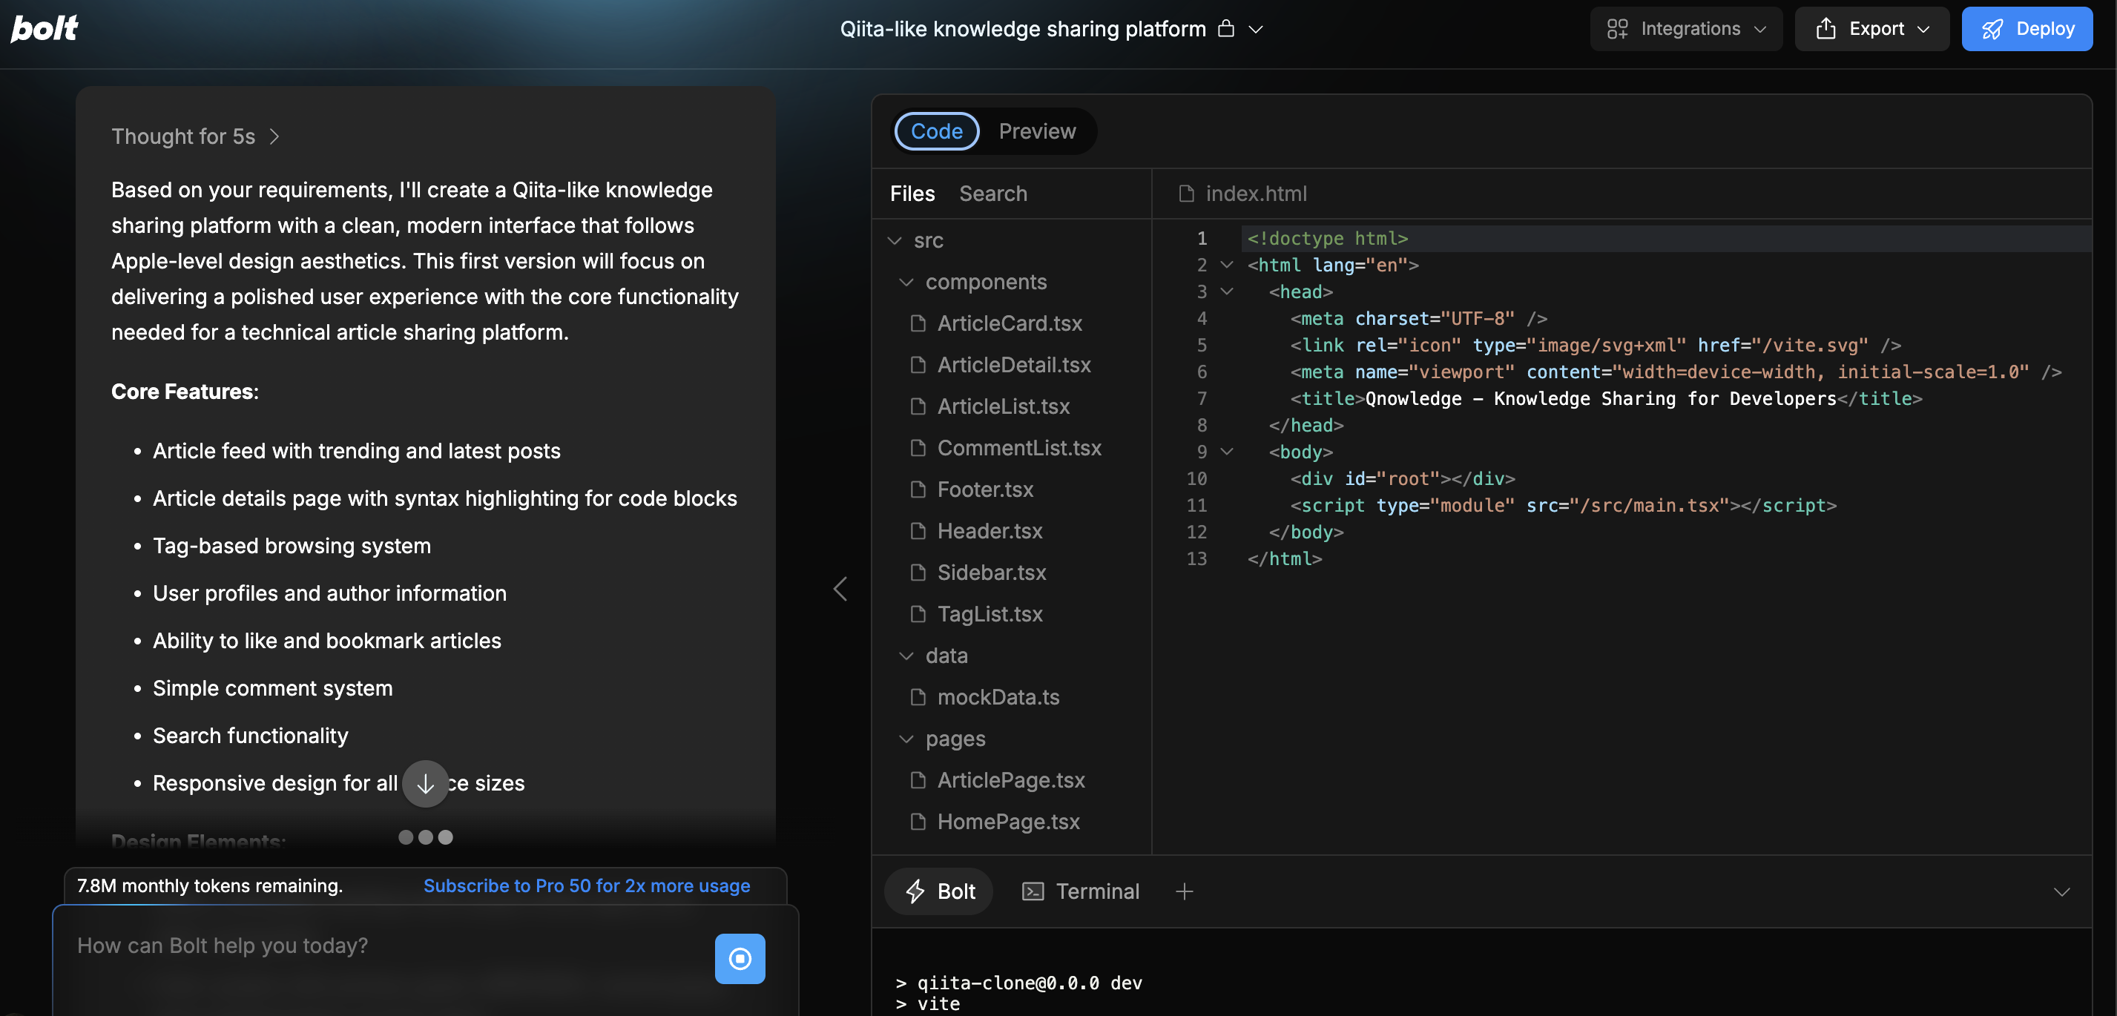Add a new terminal with plus icon

click(1183, 891)
